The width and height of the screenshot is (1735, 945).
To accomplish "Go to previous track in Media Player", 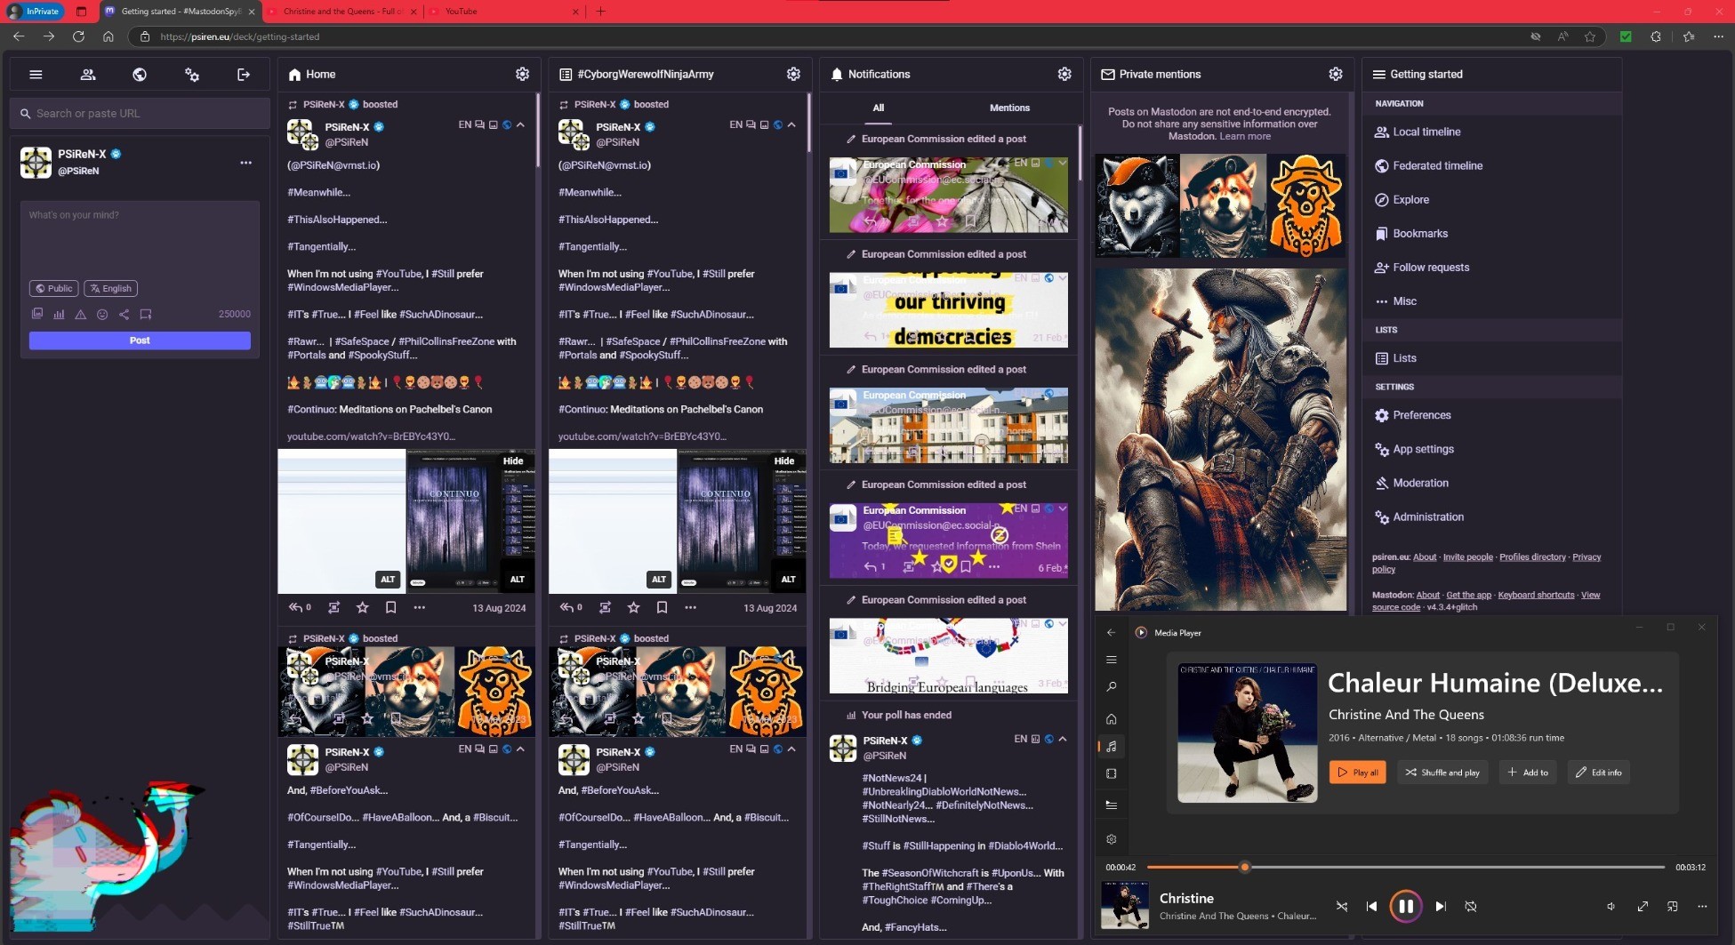I will (x=1371, y=906).
